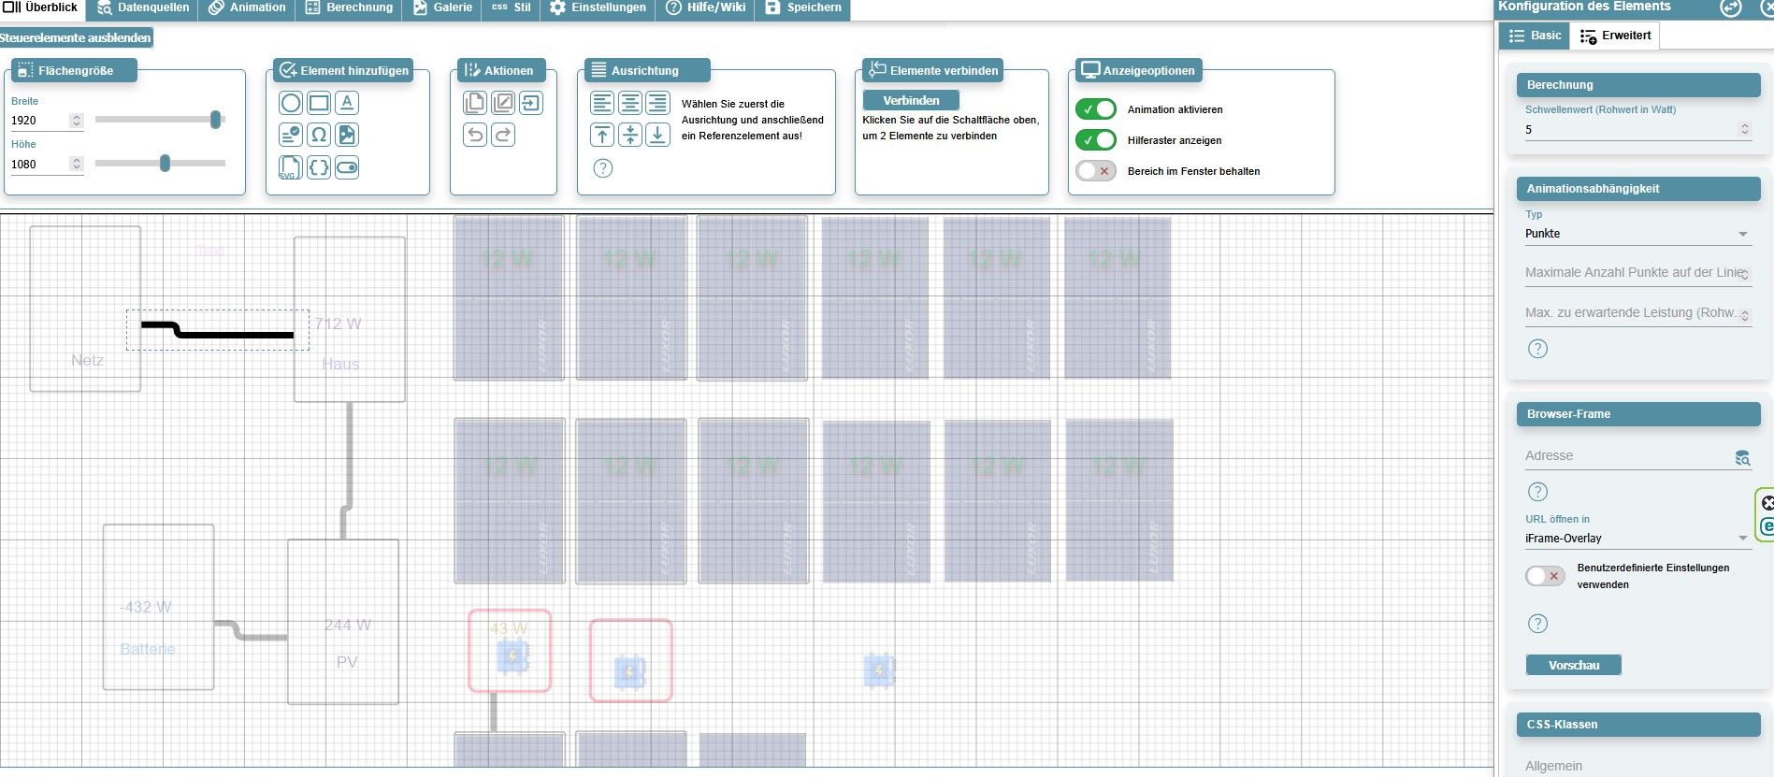Add a rectangle element
Screen dimensions: 1774x777
coord(319,103)
